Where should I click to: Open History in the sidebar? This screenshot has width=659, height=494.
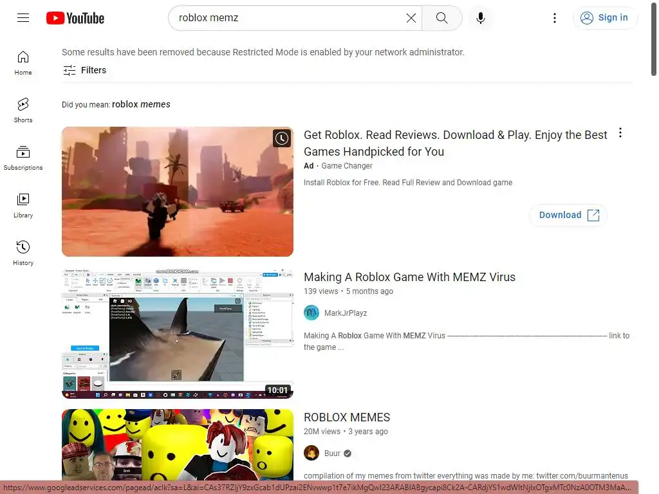(x=23, y=253)
